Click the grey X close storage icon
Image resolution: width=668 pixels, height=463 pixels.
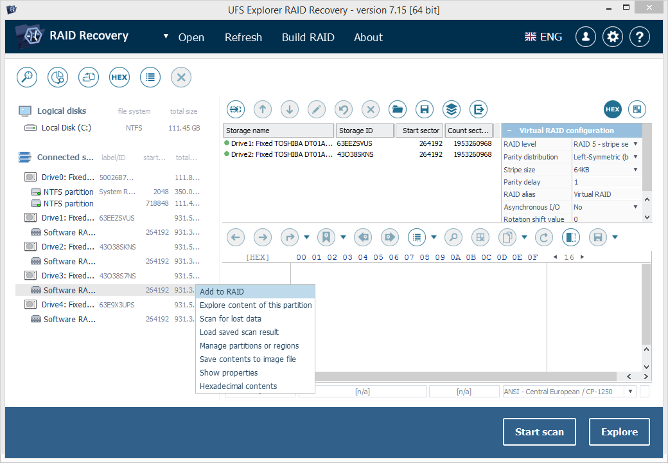coord(181,77)
